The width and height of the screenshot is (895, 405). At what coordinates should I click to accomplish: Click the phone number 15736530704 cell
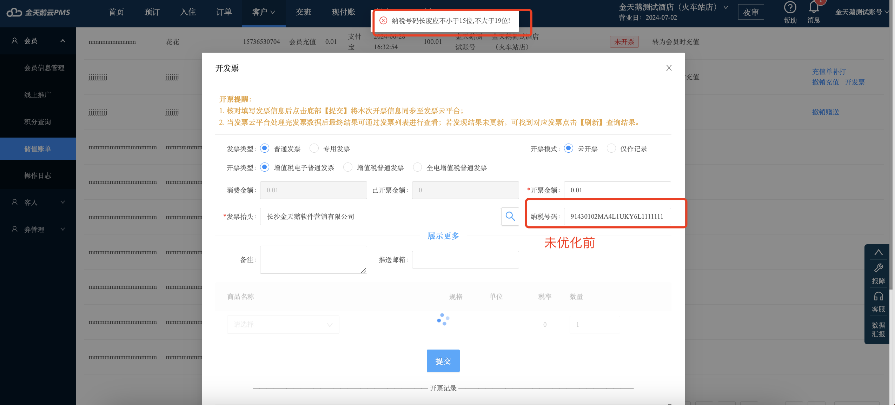(x=261, y=42)
